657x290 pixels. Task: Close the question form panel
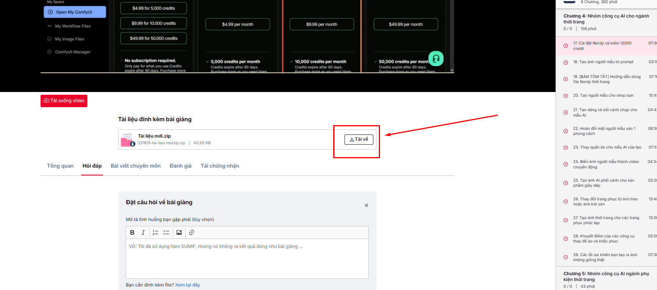coord(366,205)
